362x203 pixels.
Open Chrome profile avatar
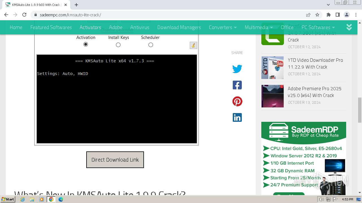coord(347,15)
